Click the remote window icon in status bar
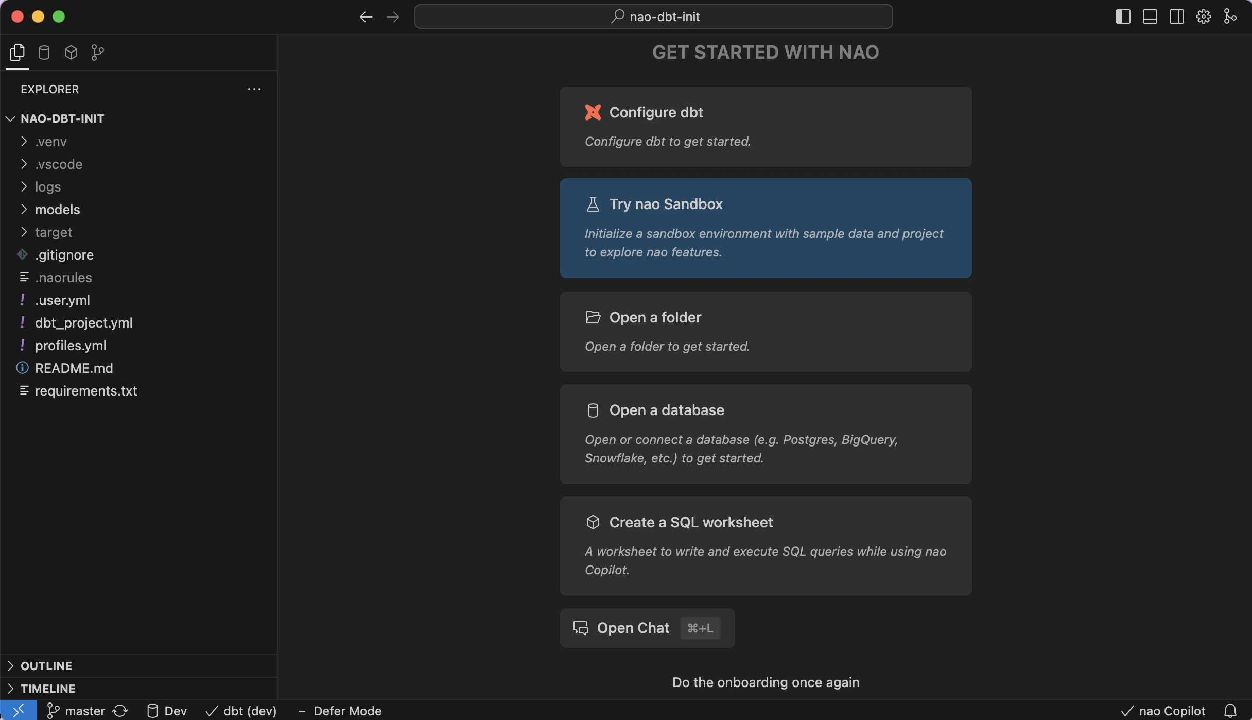This screenshot has height=720, width=1252. pos(19,711)
